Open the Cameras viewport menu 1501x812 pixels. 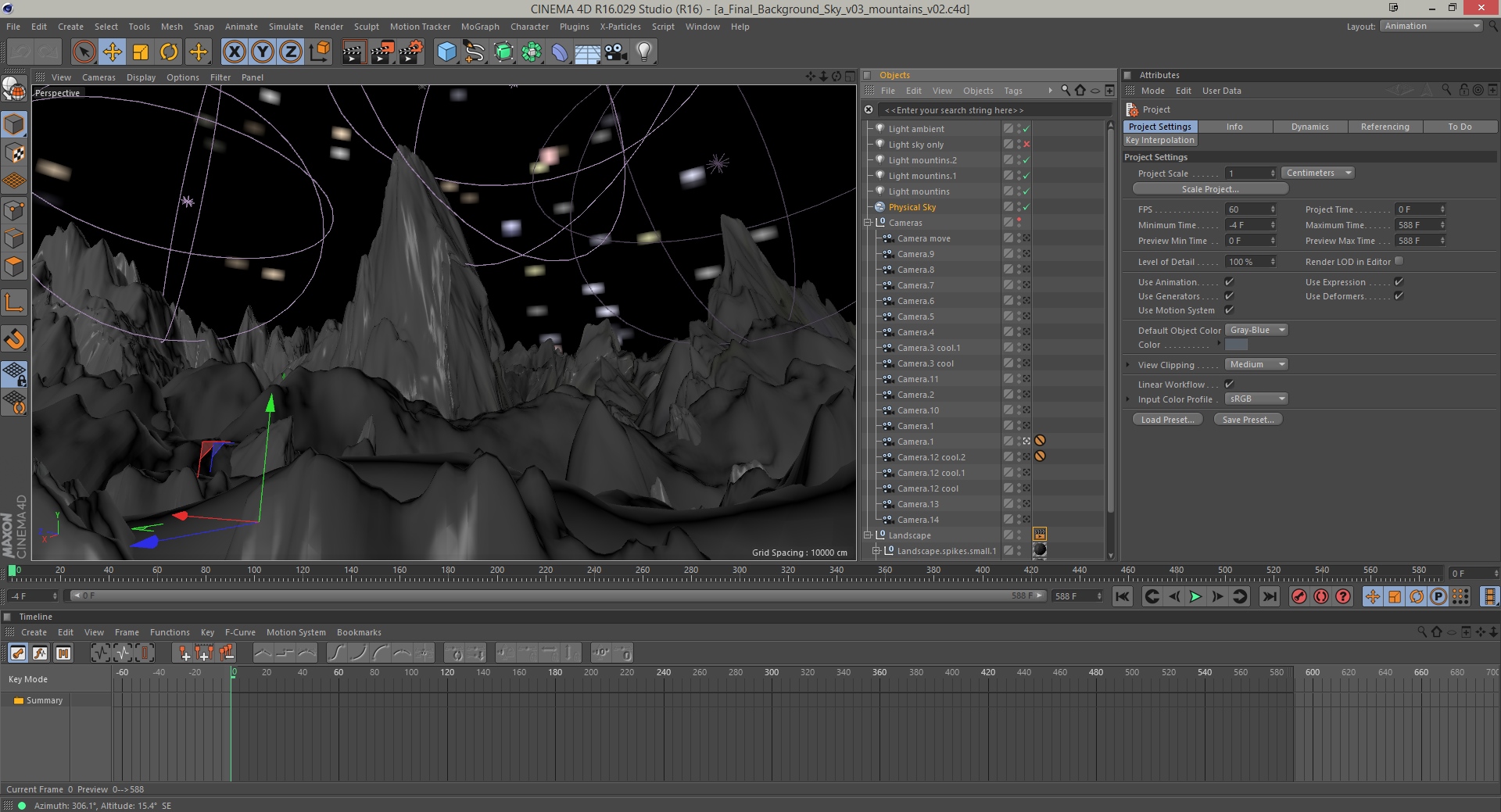click(99, 77)
